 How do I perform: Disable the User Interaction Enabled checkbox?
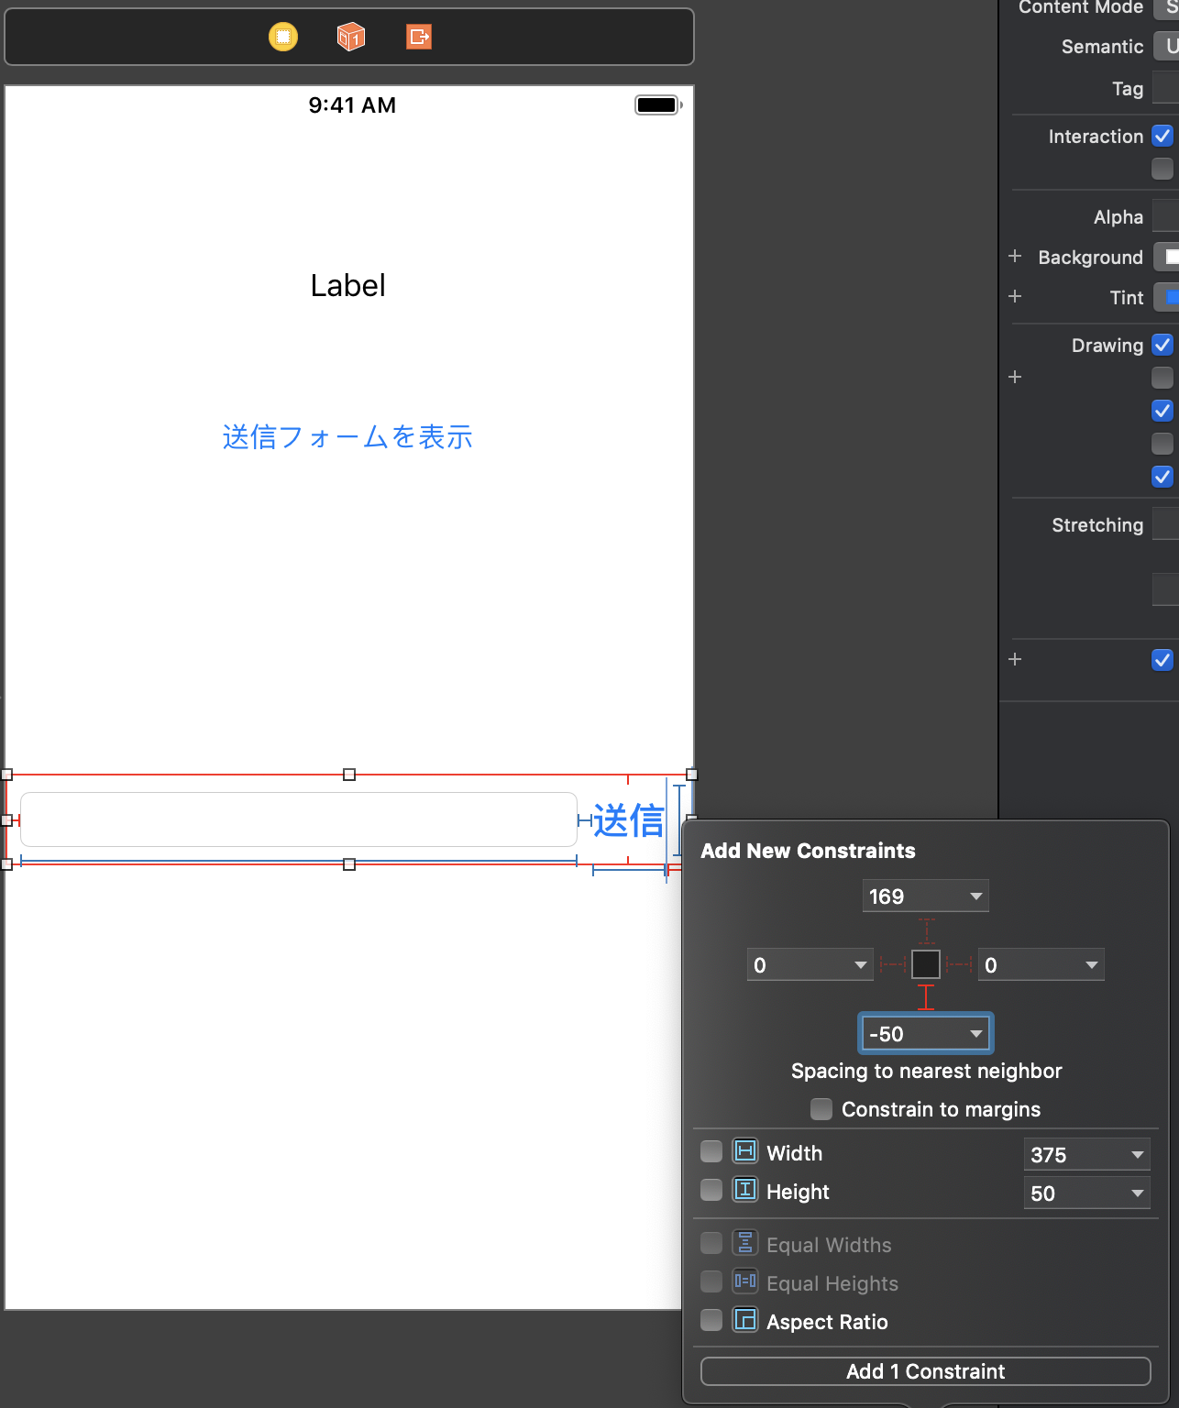tap(1162, 136)
